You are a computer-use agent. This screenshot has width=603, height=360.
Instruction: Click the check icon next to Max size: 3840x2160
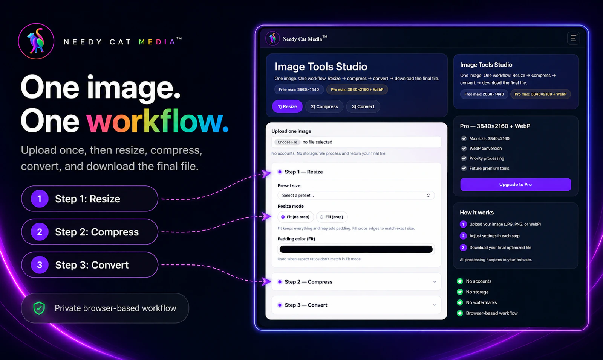(x=464, y=138)
